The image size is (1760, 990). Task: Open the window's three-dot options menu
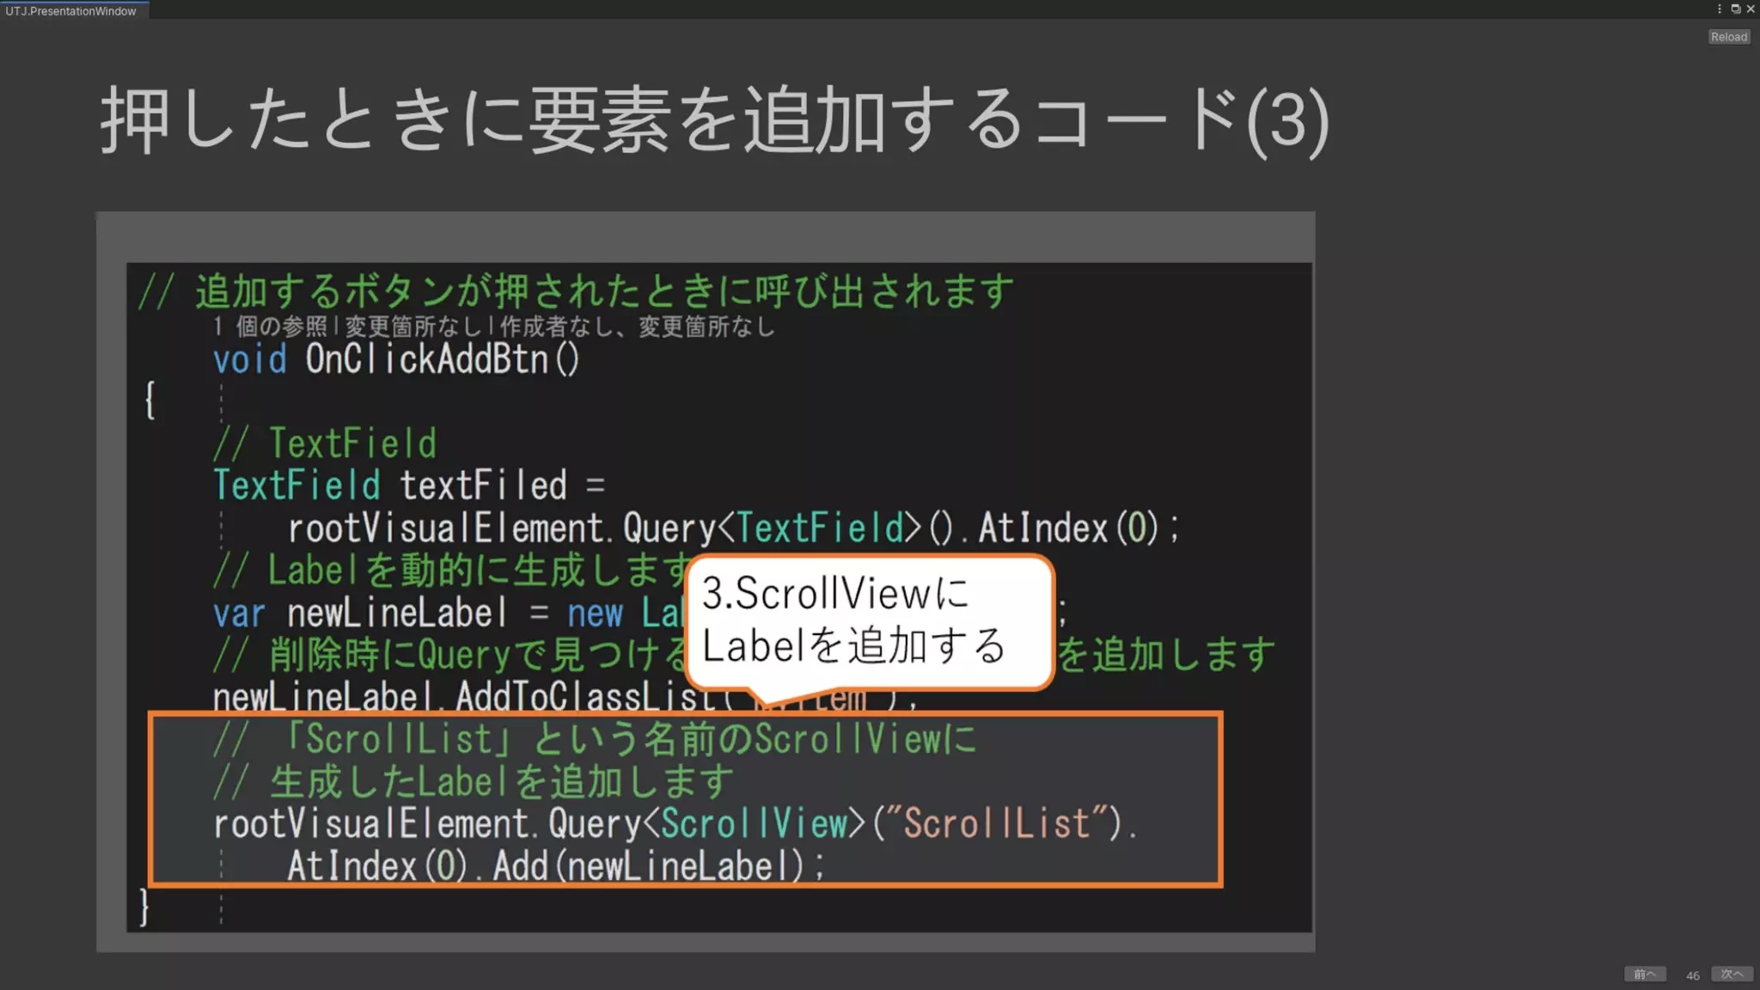coord(1720,9)
